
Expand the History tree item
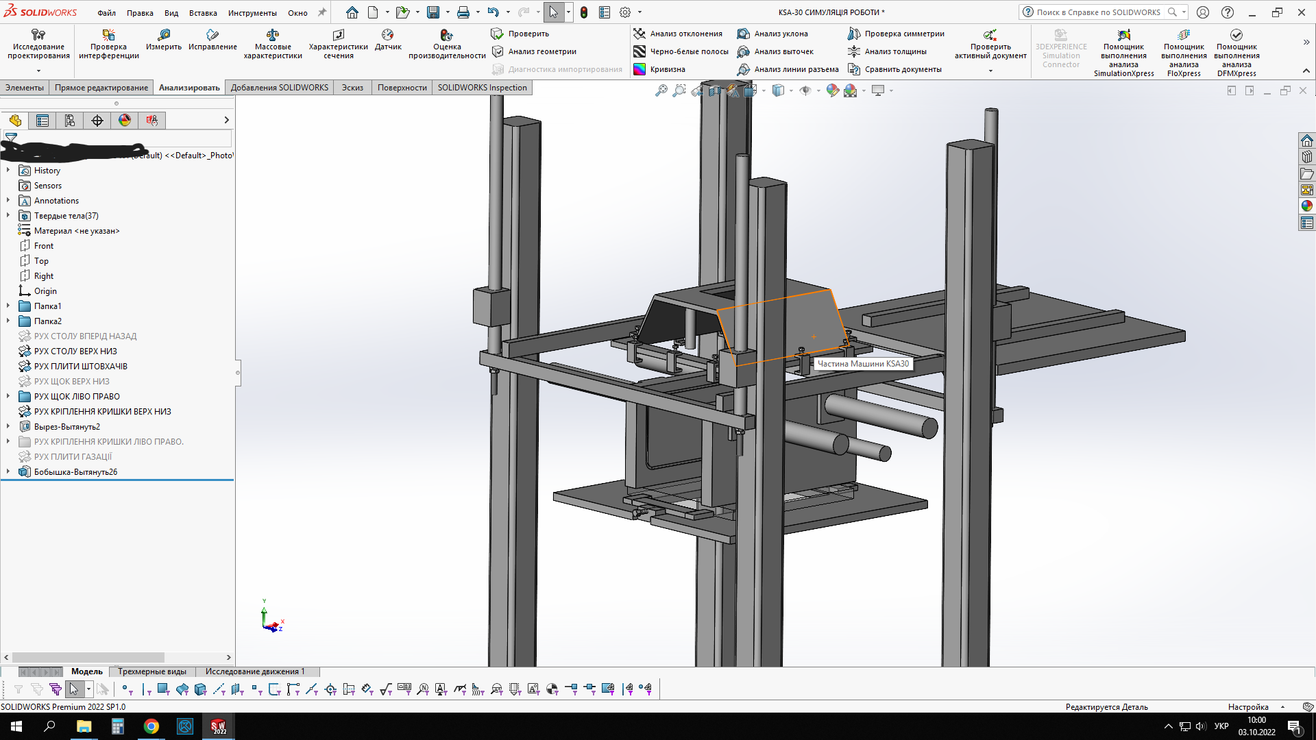click(8, 171)
